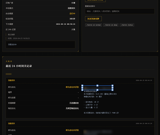Insert the .fanren status command chip
Viewport: 160px width, 135px height.
click(127, 25)
